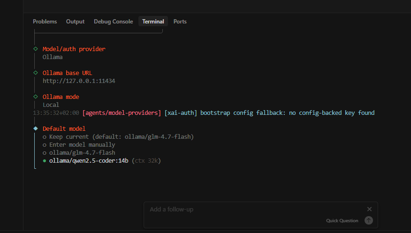Select the ollama/qwen2.5-coder:14b model option
The width and height of the screenshot is (411, 233).
click(88, 161)
